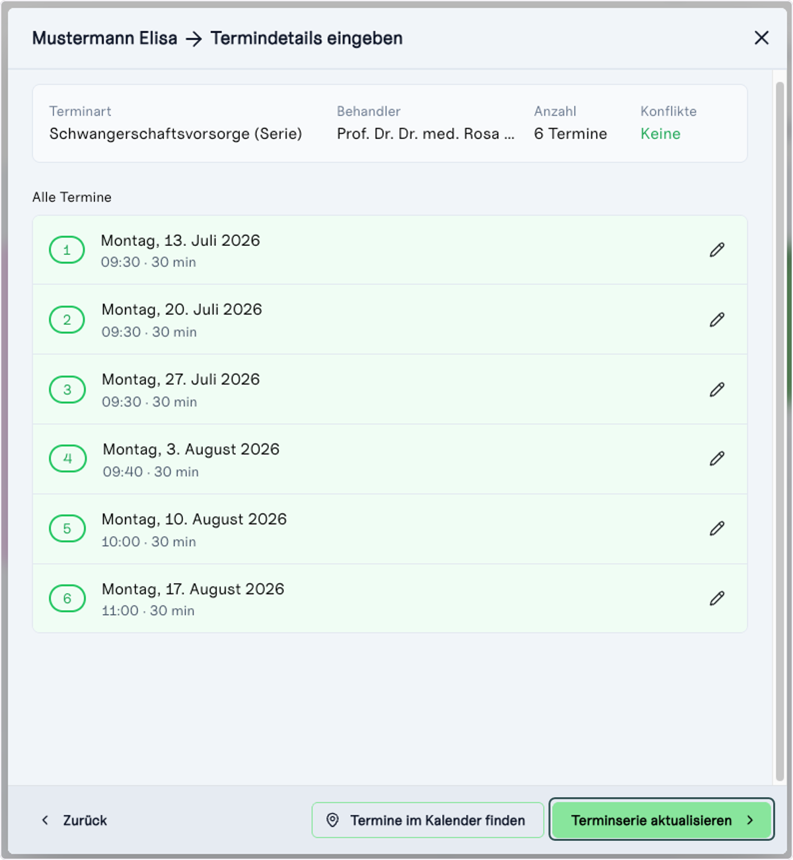Select the text Montag, 27. Juli 2026
This screenshot has height=860, width=793.
click(x=181, y=379)
